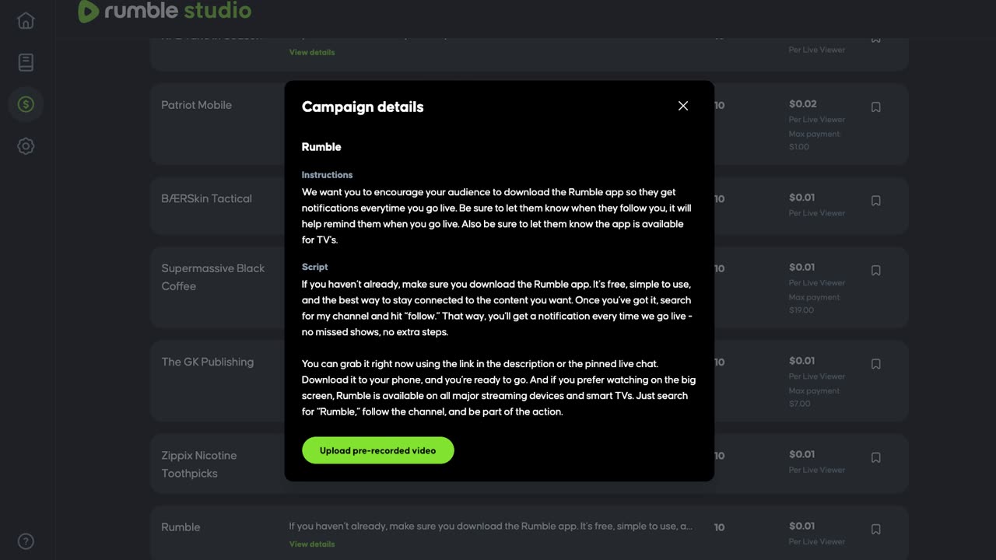Select the Zippix Nicotine Toothpicks campaign name
This screenshot has height=560, width=996.
tap(198, 464)
